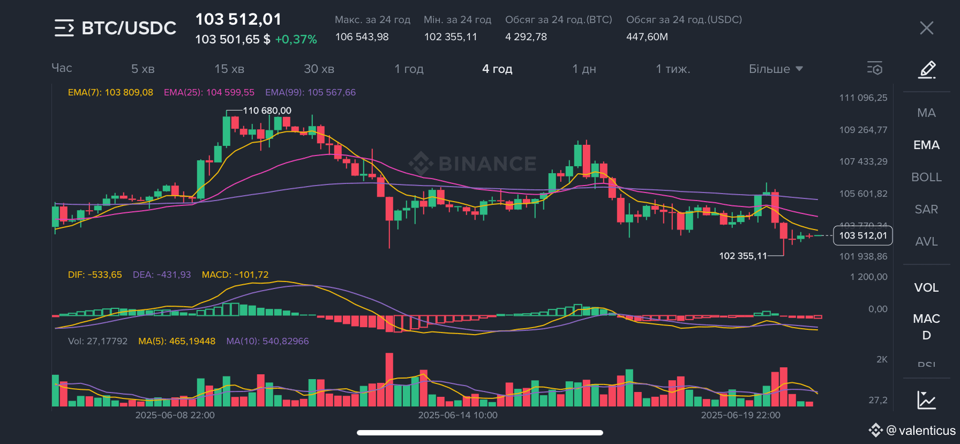
Task: Toggle the EMA indicator
Action: point(926,145)
